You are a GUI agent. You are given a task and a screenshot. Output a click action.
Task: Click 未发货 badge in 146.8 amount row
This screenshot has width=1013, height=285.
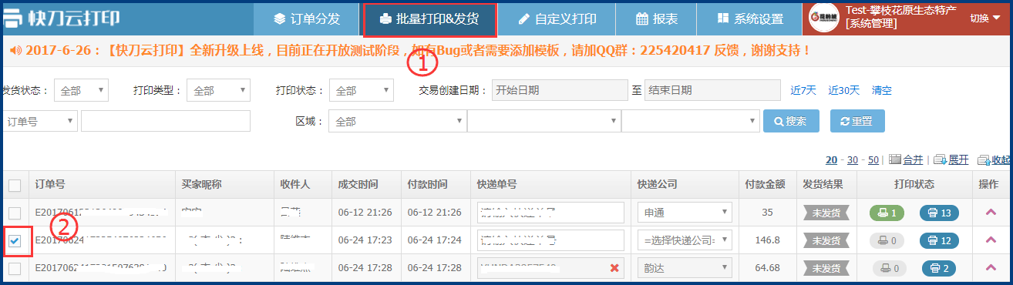pyautogui.click(x=826, y=241)
